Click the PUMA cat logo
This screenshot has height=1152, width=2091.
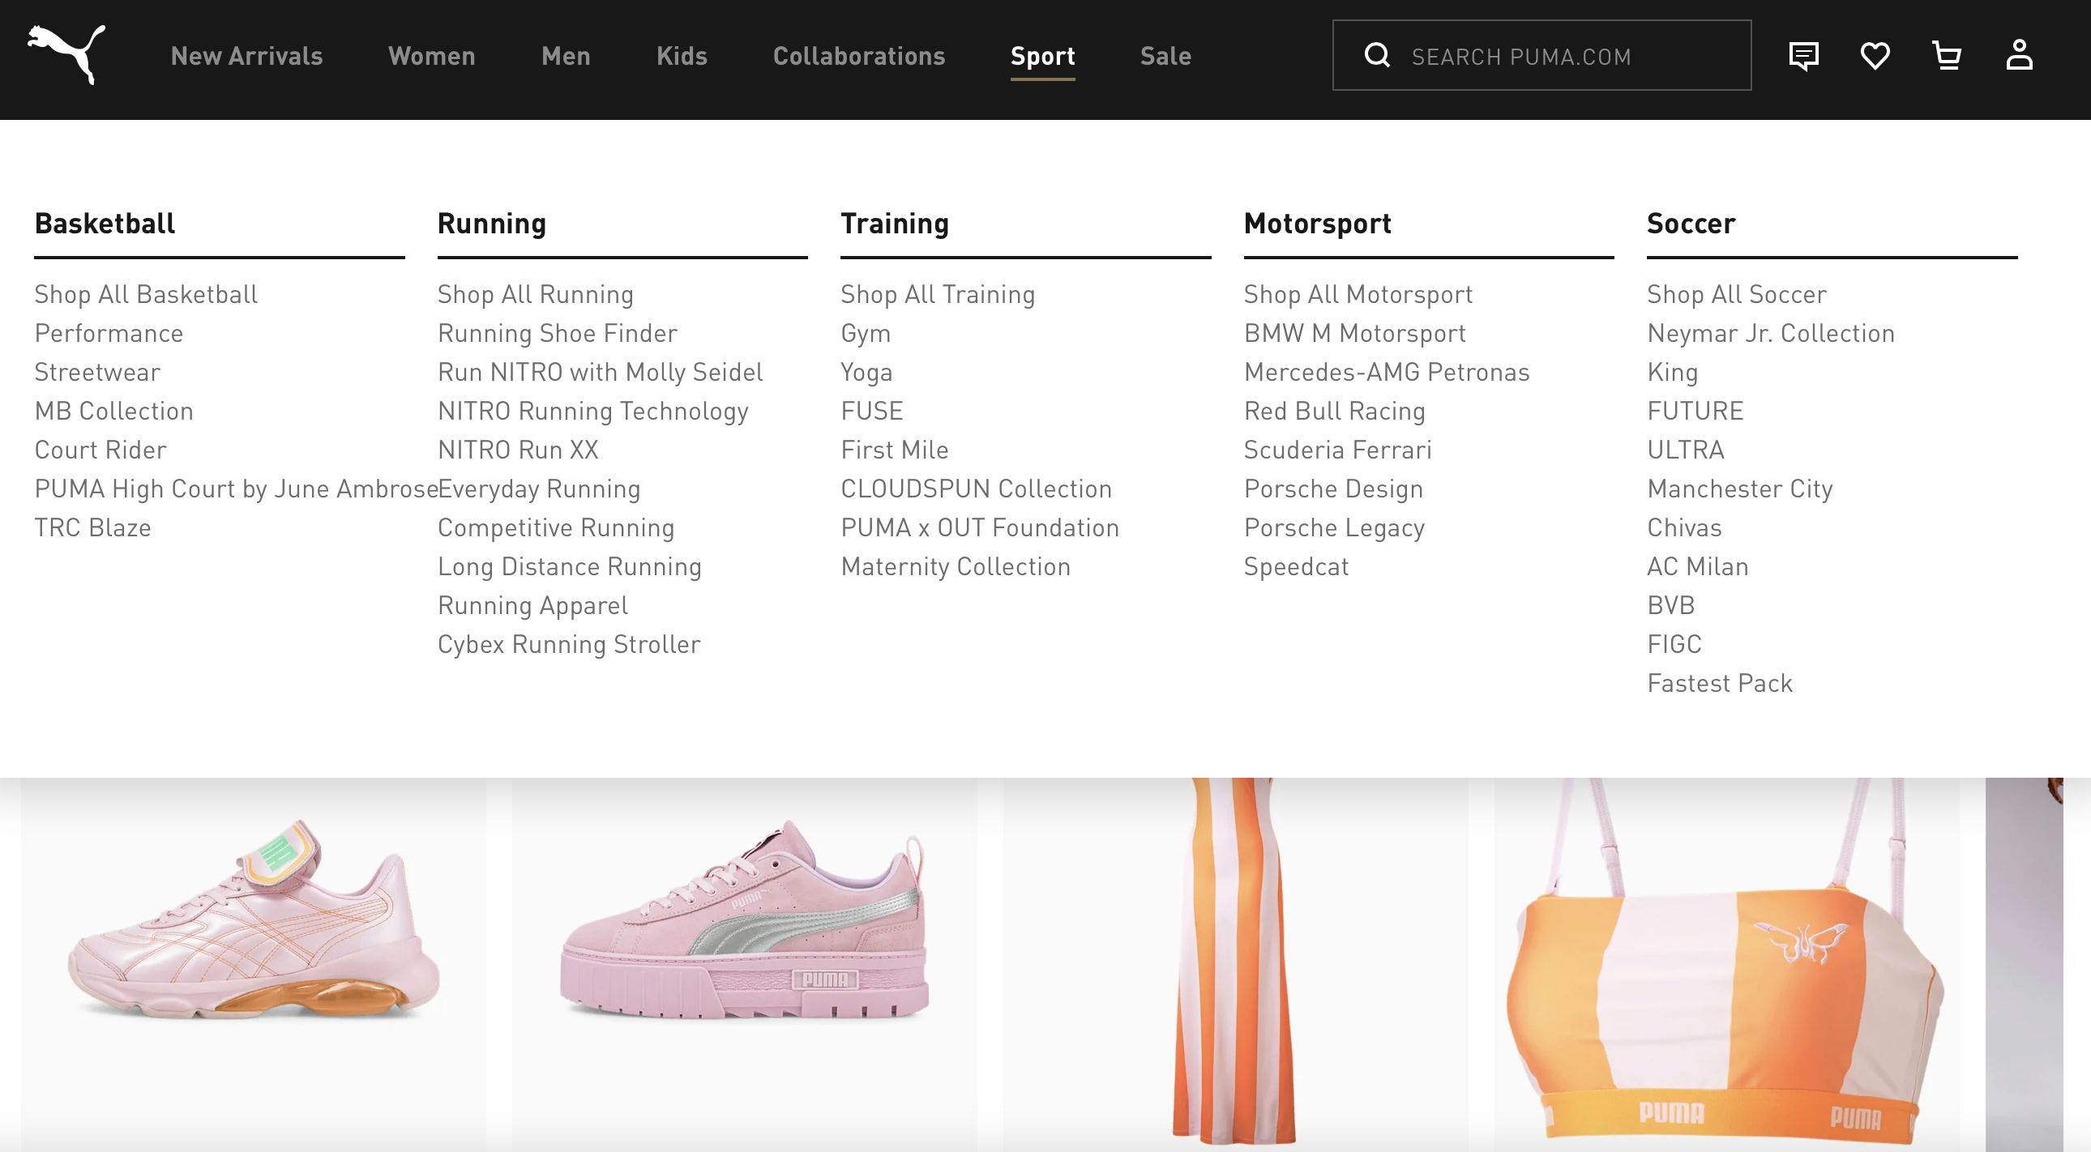[66, 55]
